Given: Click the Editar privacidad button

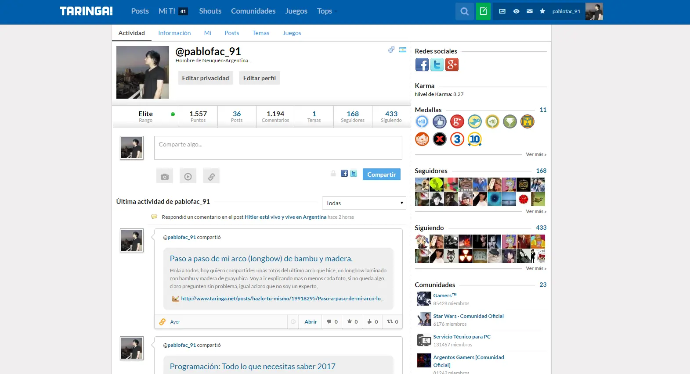Looking at the screenshot, I should point(206,78).
